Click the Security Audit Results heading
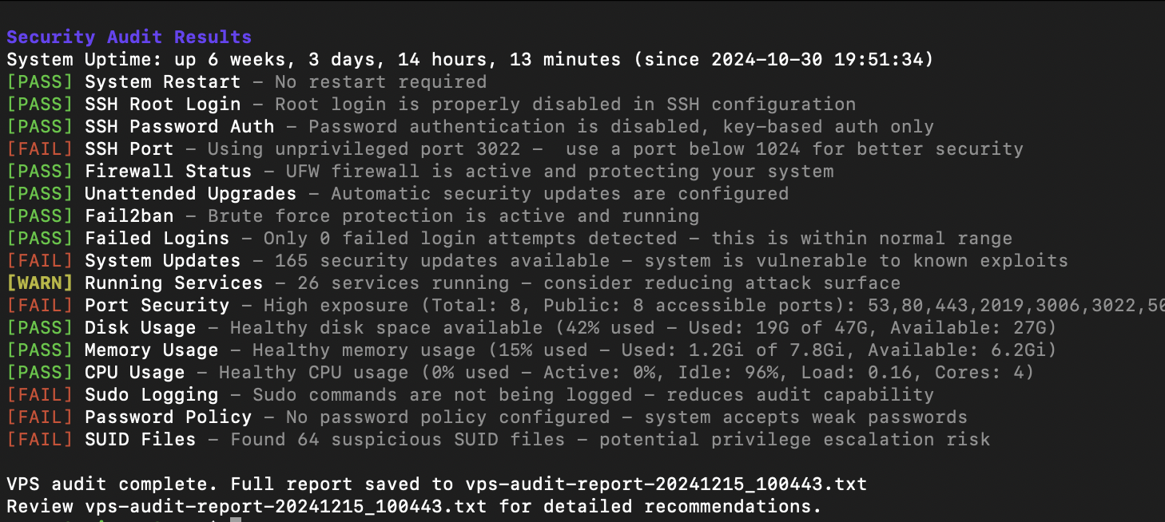The image size is (1165, 522). (x=129, y=37)
